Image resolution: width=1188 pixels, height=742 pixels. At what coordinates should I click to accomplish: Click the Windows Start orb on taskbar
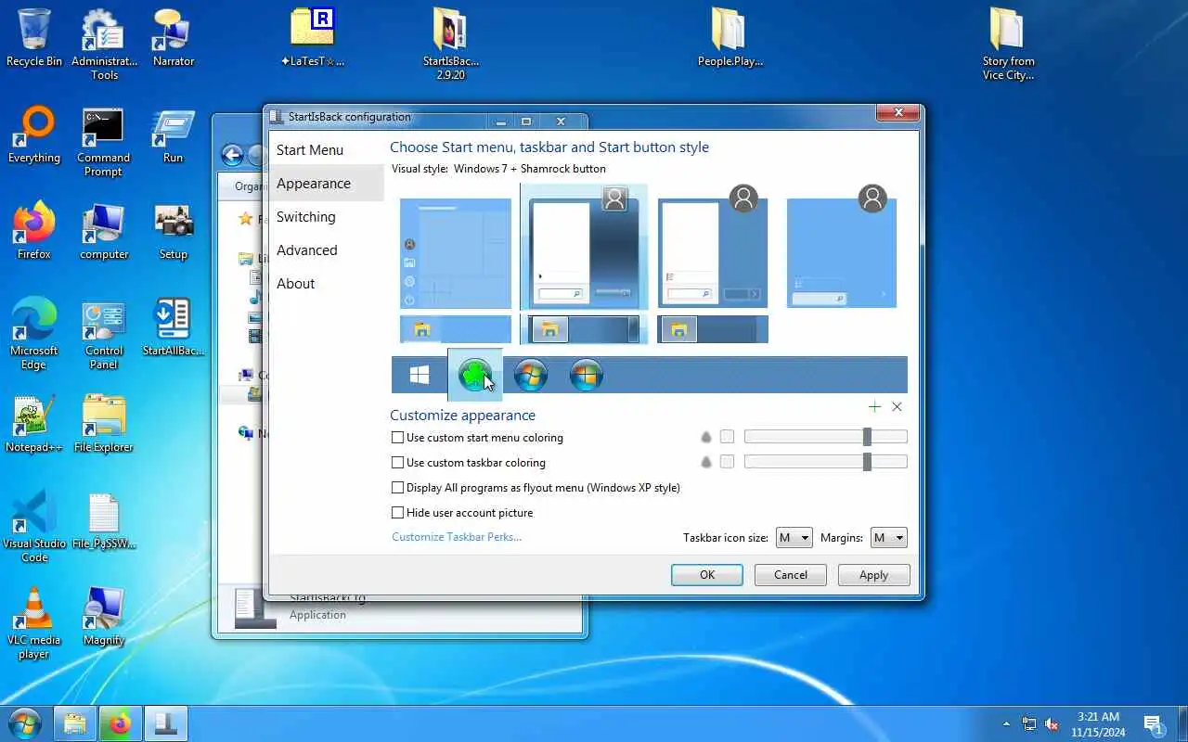[x=24, y=723]
